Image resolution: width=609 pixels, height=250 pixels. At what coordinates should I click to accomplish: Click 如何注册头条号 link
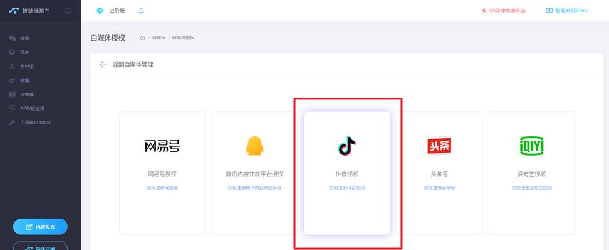[x=439, y=188]
